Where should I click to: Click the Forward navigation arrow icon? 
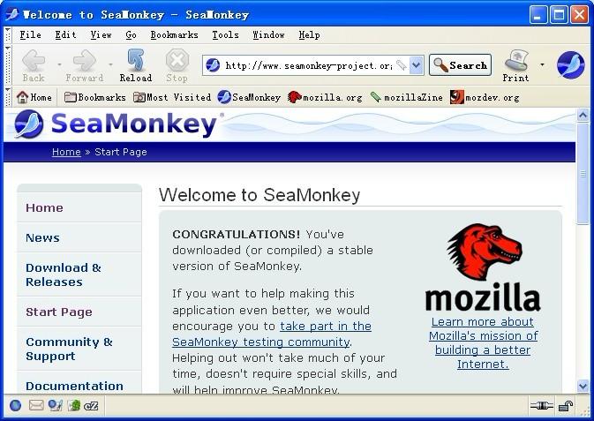[x=85, y=60]
